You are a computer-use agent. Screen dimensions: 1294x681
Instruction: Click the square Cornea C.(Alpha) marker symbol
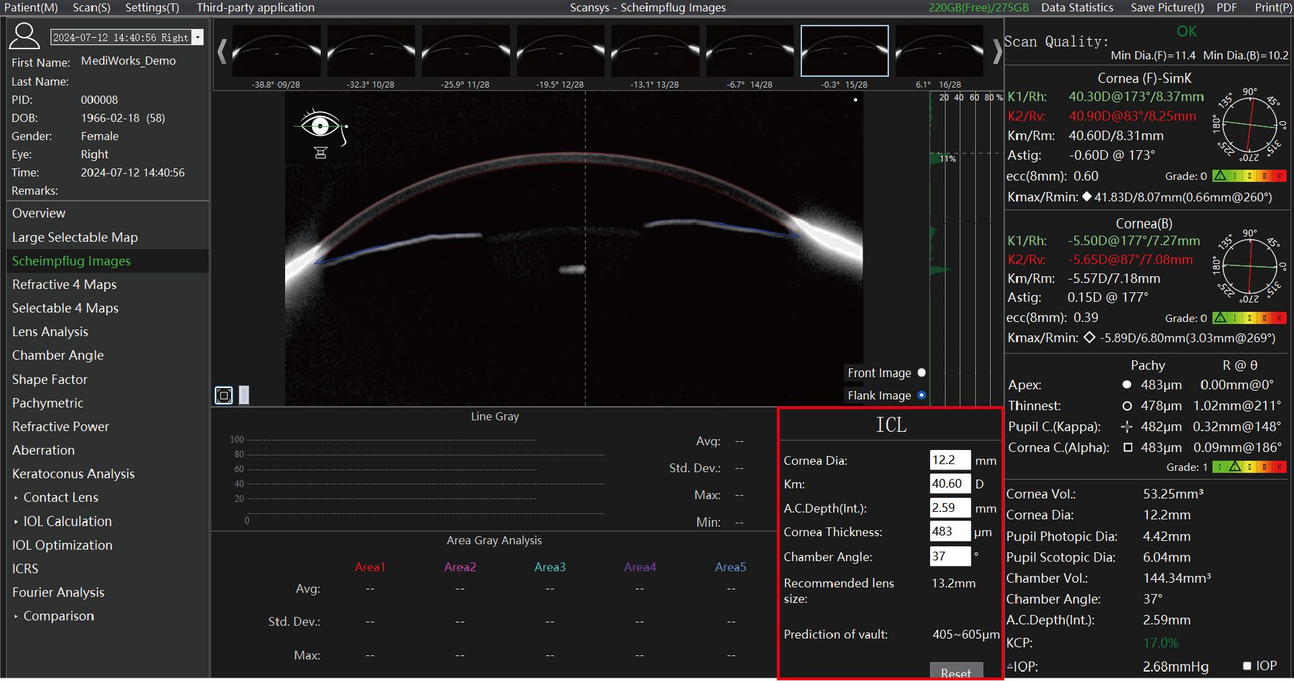pyautogui.click(x=1128, y=447)
